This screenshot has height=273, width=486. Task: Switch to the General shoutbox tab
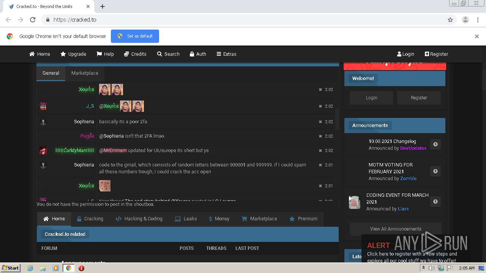pos(51,73)
